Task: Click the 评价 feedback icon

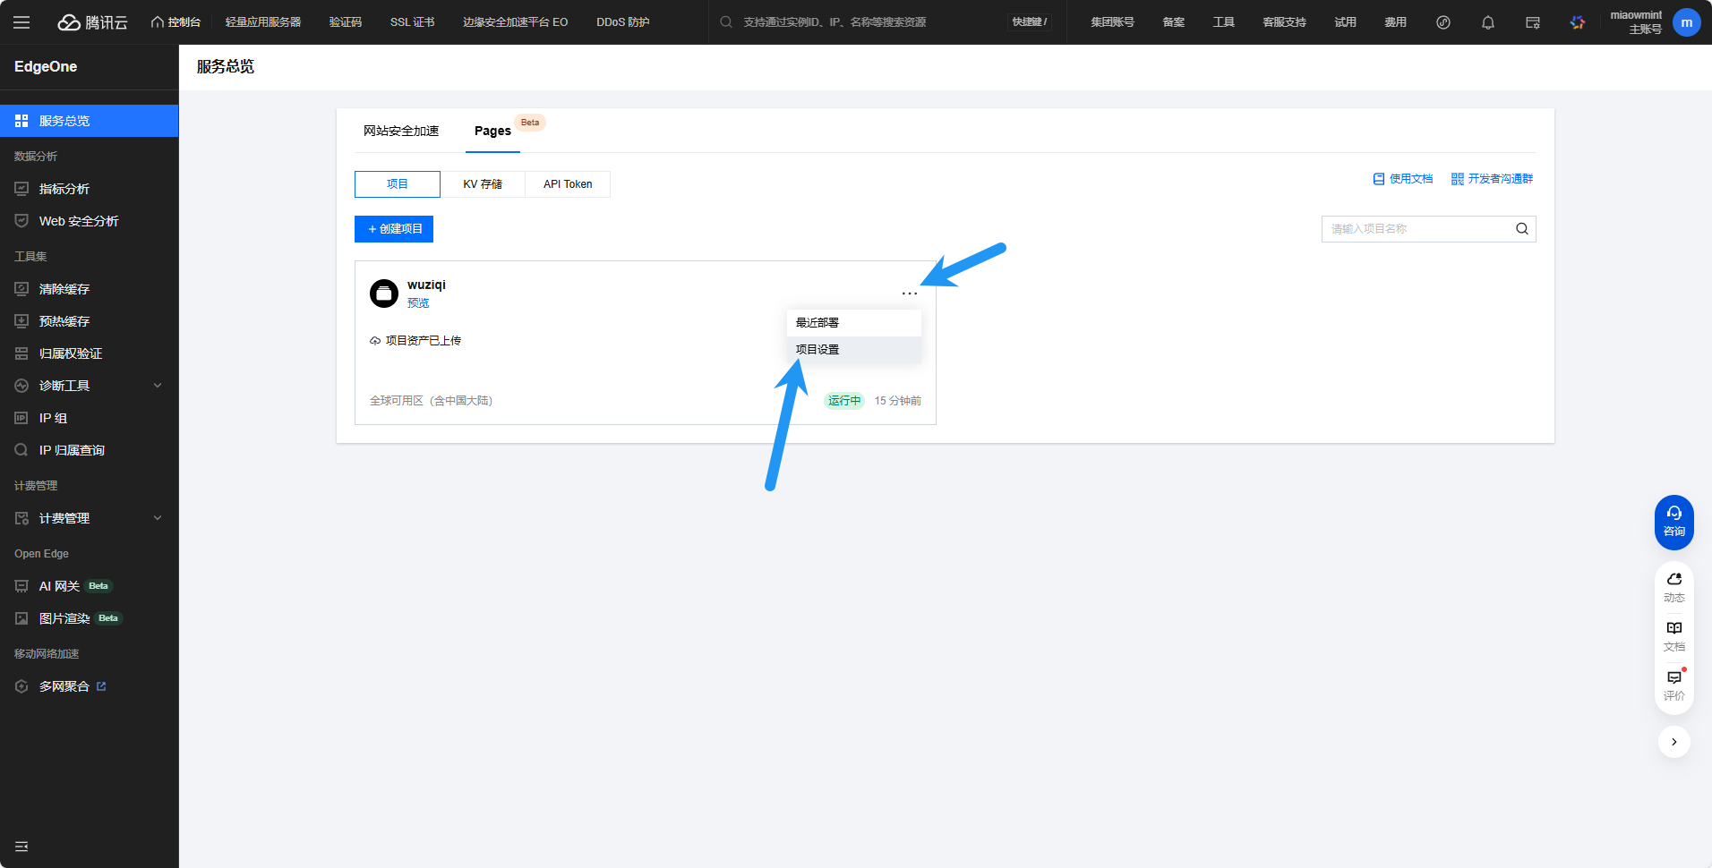Action: point(1673,684)
